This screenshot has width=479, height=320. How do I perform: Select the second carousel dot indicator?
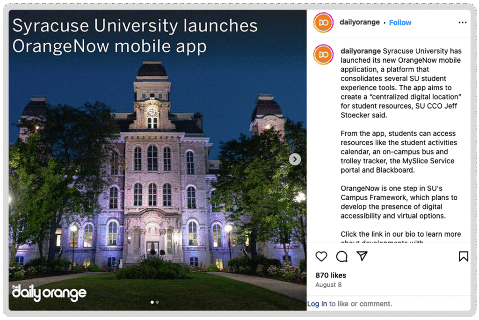click(x=157, y=302)
